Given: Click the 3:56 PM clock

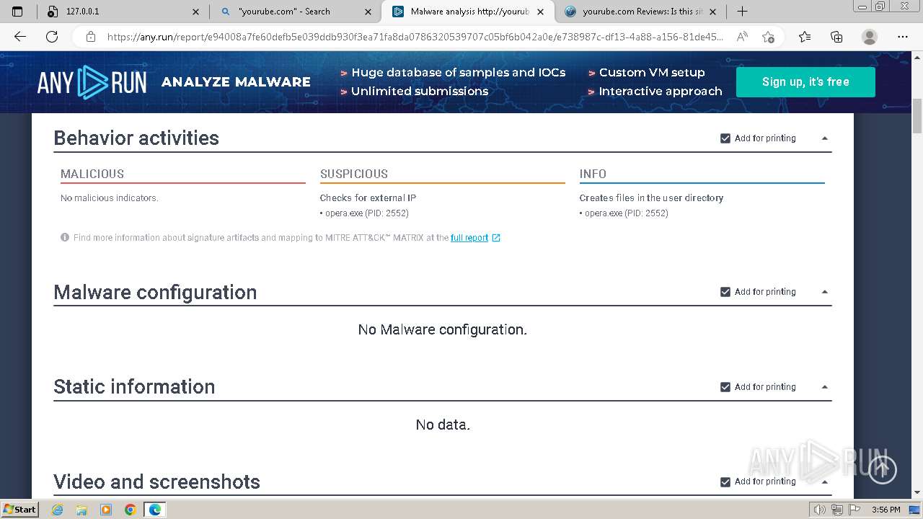Looking at the screenshot, I should pyautogui.click(x=886, y=510).
